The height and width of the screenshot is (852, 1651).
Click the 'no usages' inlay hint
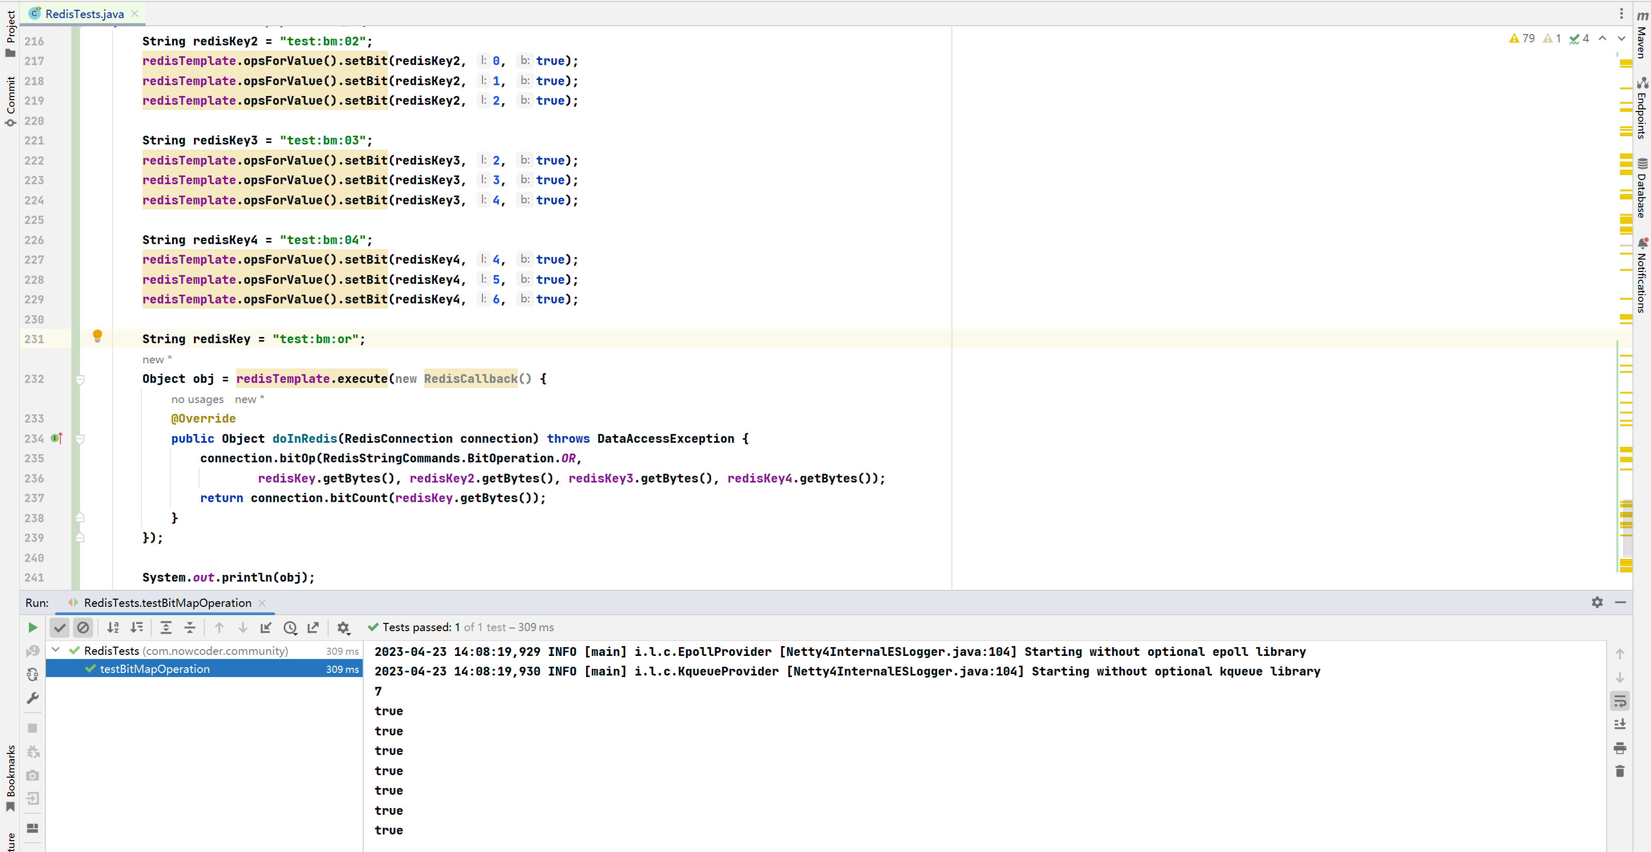(198, 399)
